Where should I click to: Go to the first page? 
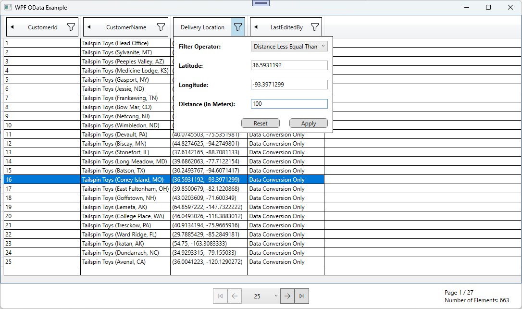(x=220, y=296)
